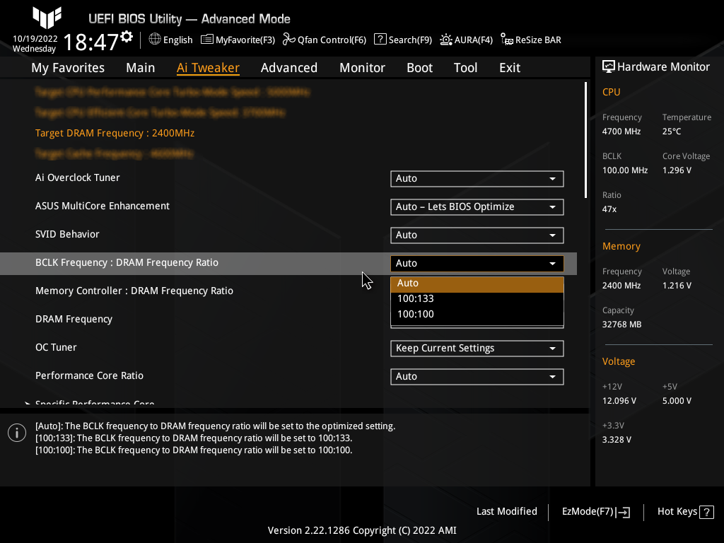Image resolution: width=724 pixels, height=543 pixels.
Task: Switch to the Monitor tab
Action: point(362,67)
